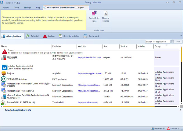
Task: Click the Smarty Uninstaller app icon in the title bar
Action: (x=2, y=2)
